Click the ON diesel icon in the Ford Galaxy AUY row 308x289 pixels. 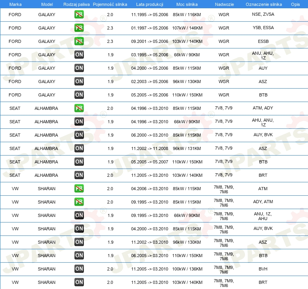click(x=79, y=68)
